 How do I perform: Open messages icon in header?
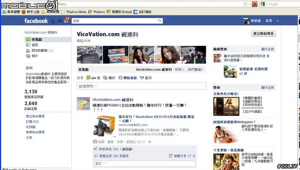pos(60,21)
